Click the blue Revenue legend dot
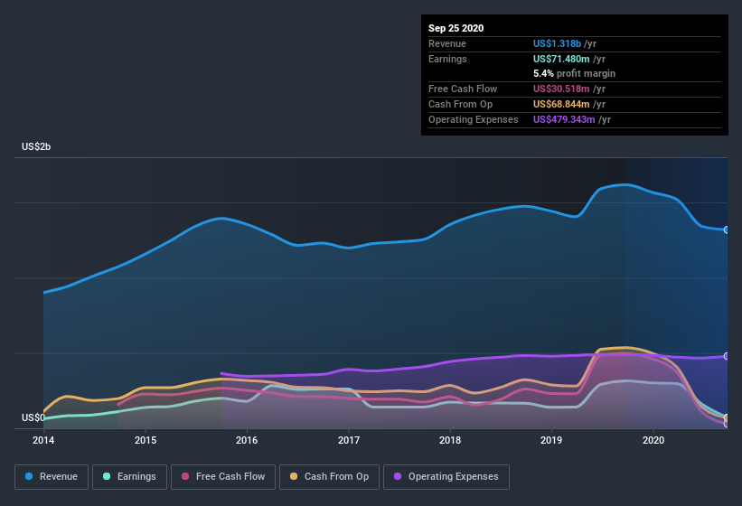The height and width of the screenshot is (506, 742). 30,476
